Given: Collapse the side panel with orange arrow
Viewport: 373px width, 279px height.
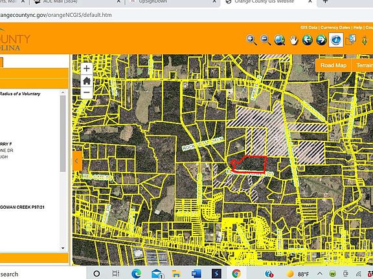Looking at the screenshot, I should point(77,161).
